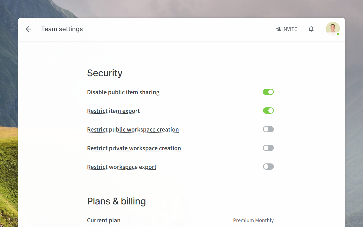Enable Restrict private workspace creation

[x=268, y=148]
